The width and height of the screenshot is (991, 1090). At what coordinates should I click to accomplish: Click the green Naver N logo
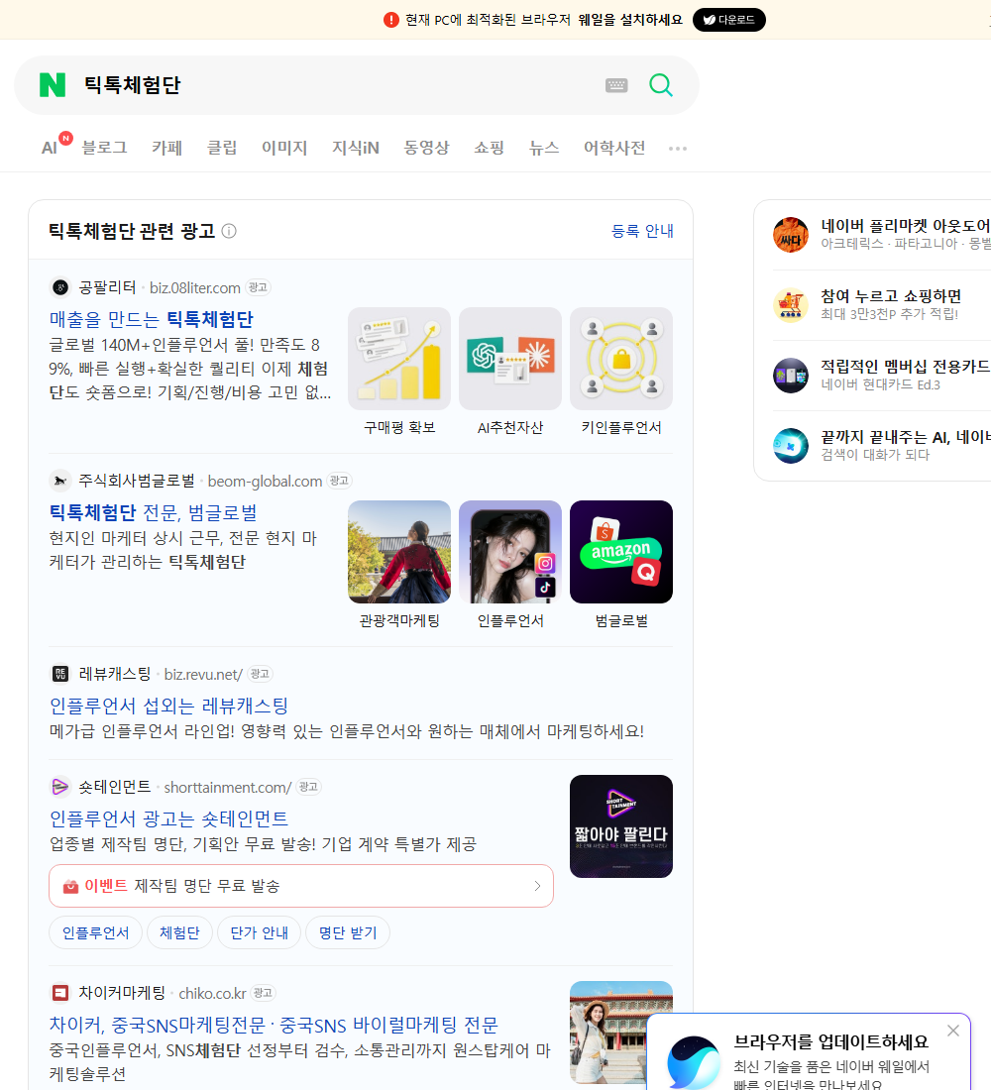click(53, 85)
